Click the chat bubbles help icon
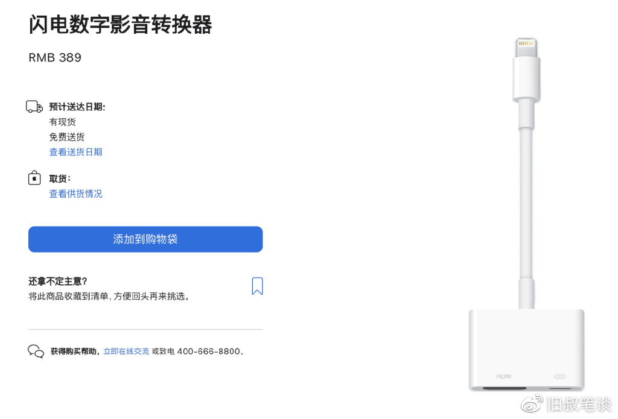The image size is (618, 419). pos(36,351)
